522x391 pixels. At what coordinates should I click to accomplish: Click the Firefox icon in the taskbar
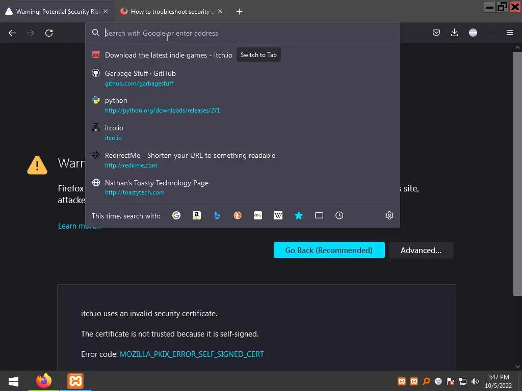44,381
